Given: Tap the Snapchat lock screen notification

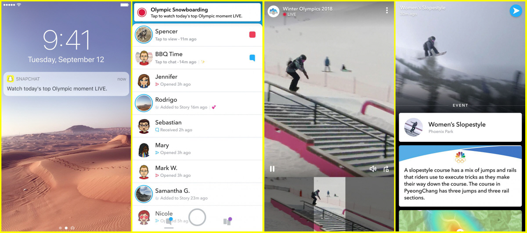Looking at the screenshot, I should point(66,84).
